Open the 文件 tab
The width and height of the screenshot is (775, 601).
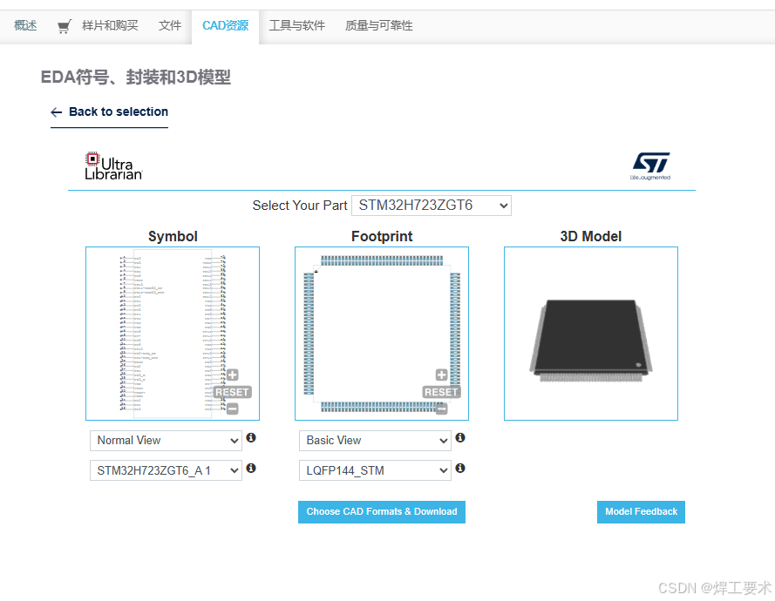coord(169,25)
